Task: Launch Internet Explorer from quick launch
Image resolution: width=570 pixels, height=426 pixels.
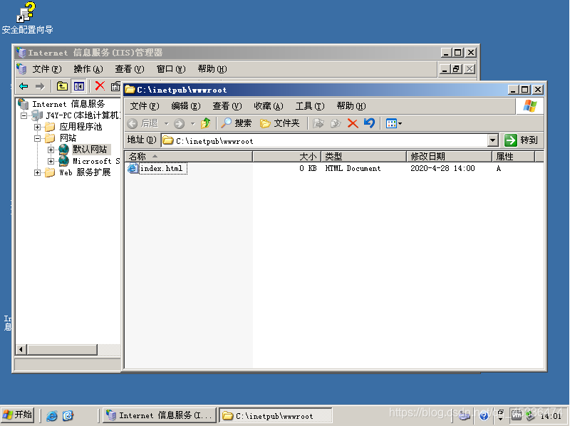Action: click(x=51, y=415)
